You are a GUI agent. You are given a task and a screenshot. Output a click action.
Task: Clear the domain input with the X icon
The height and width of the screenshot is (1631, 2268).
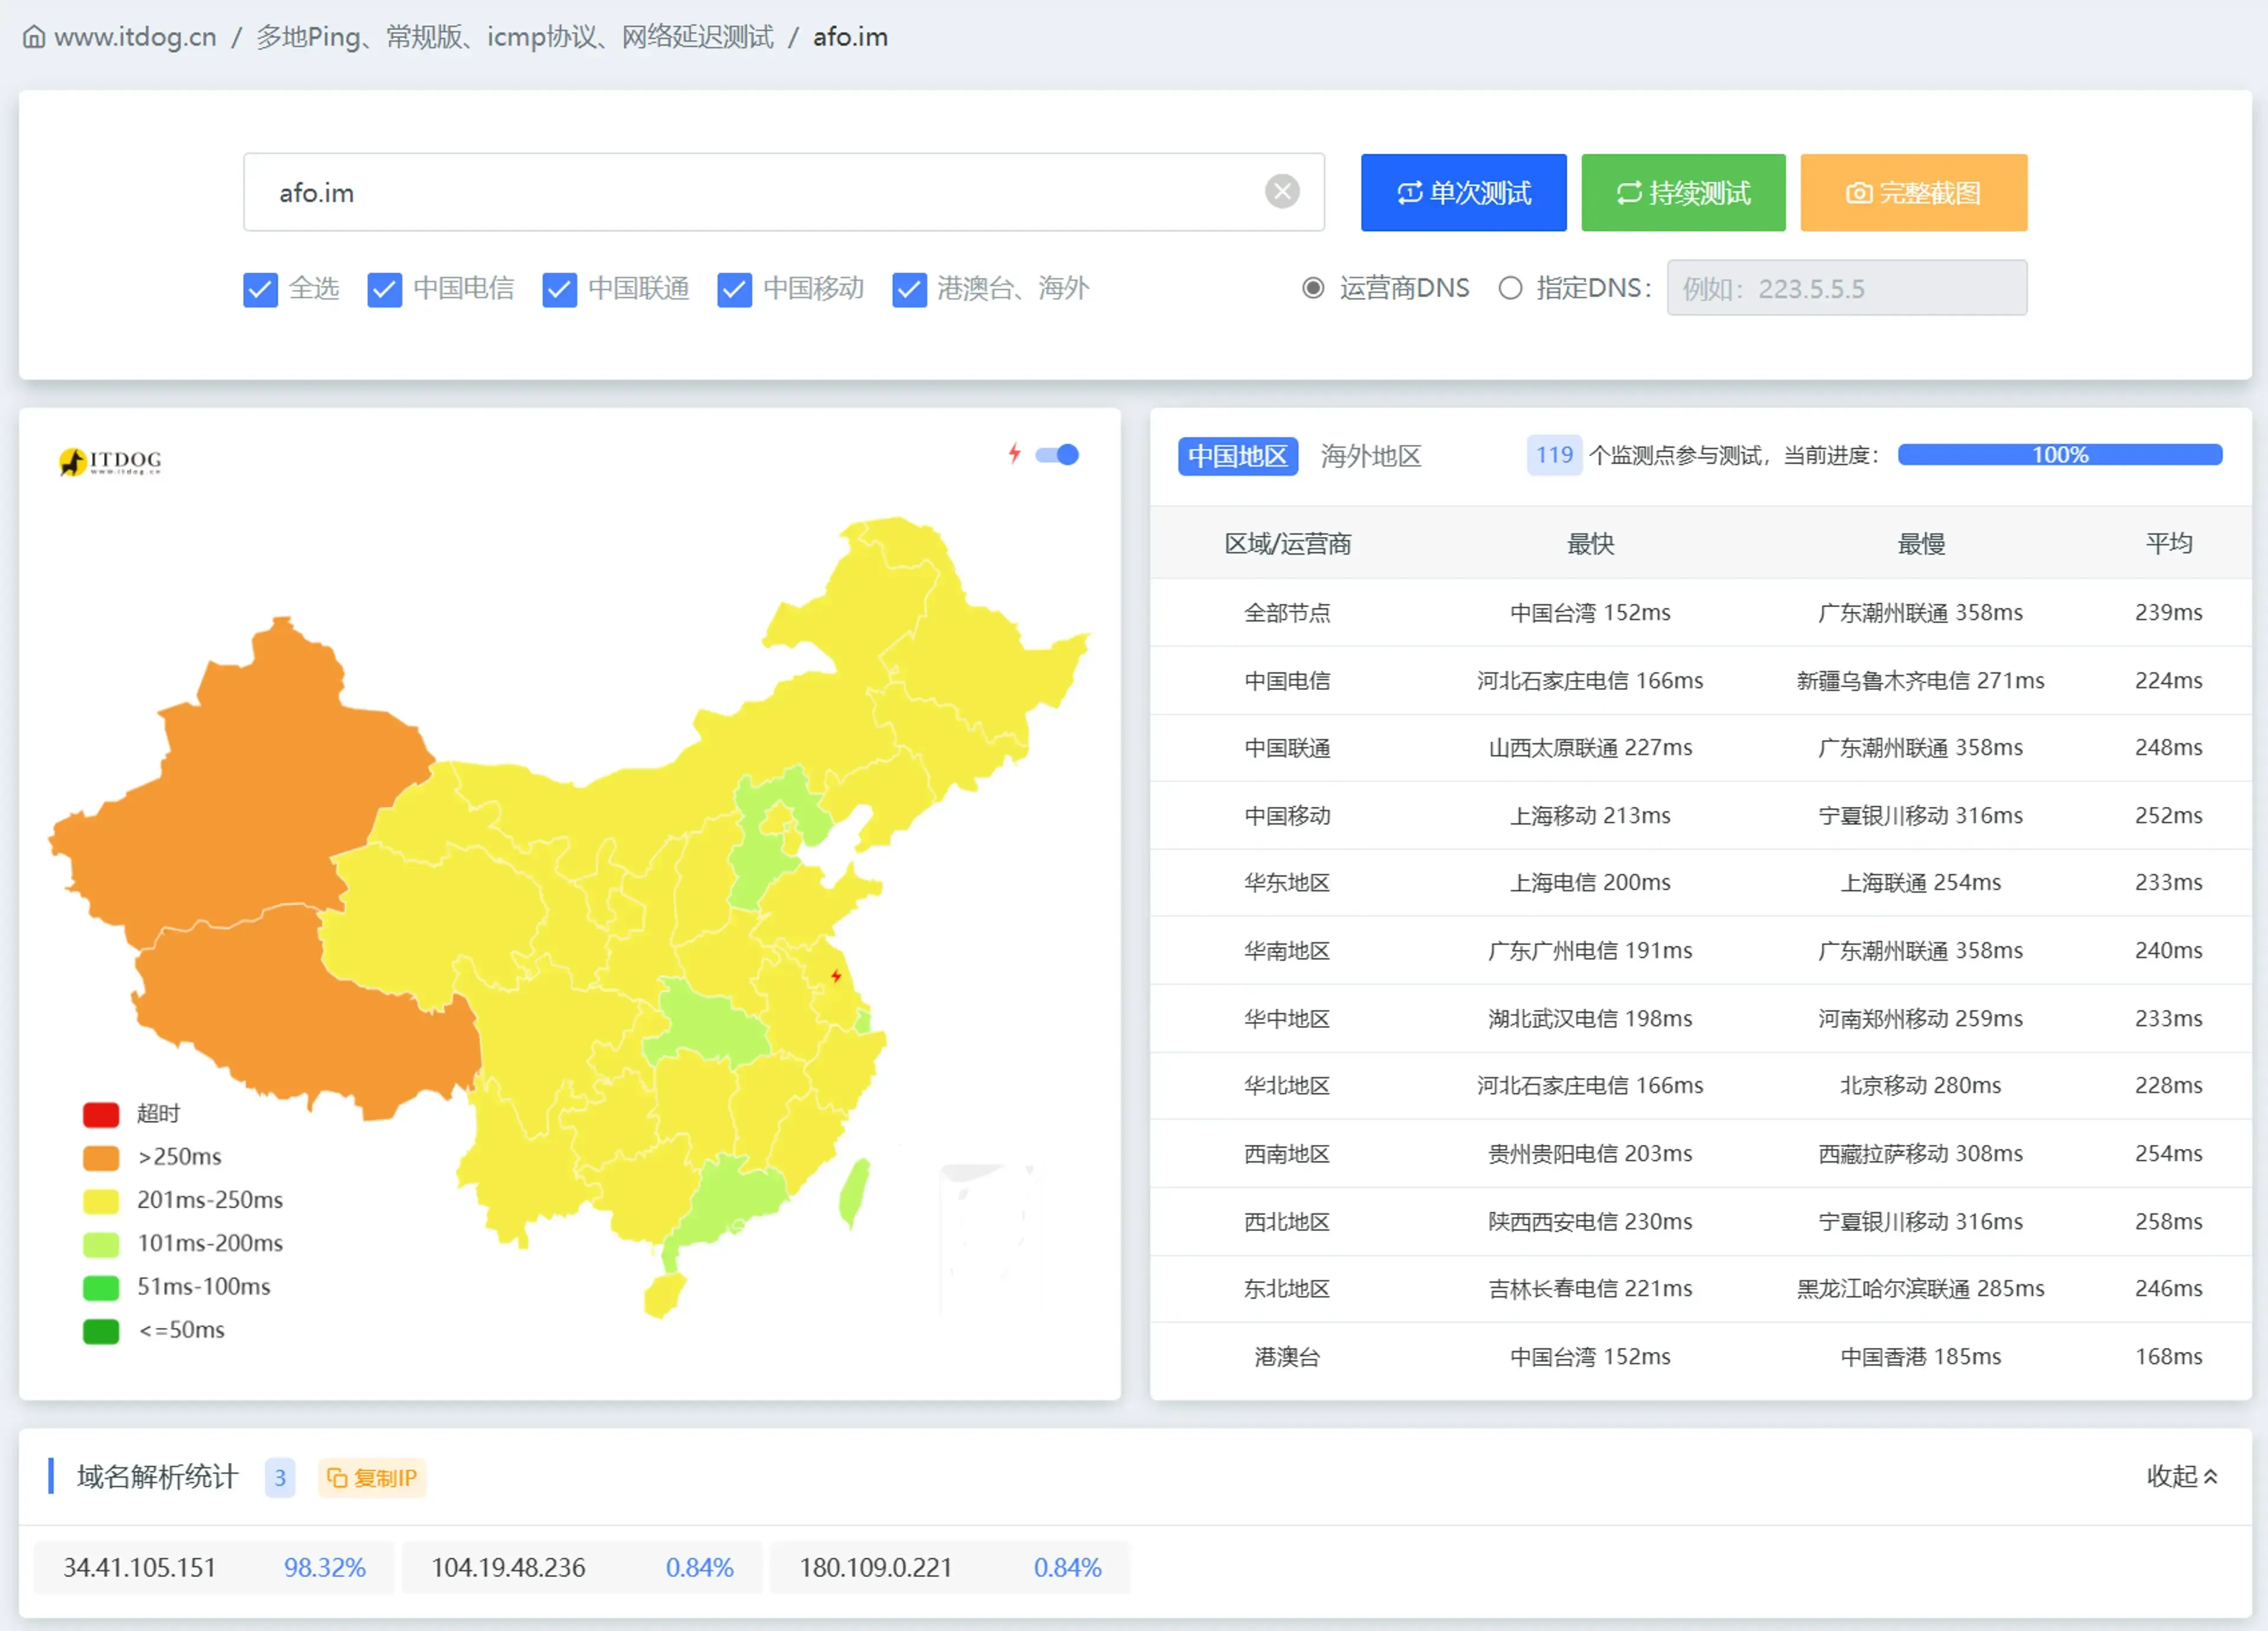pos(1281,191)
